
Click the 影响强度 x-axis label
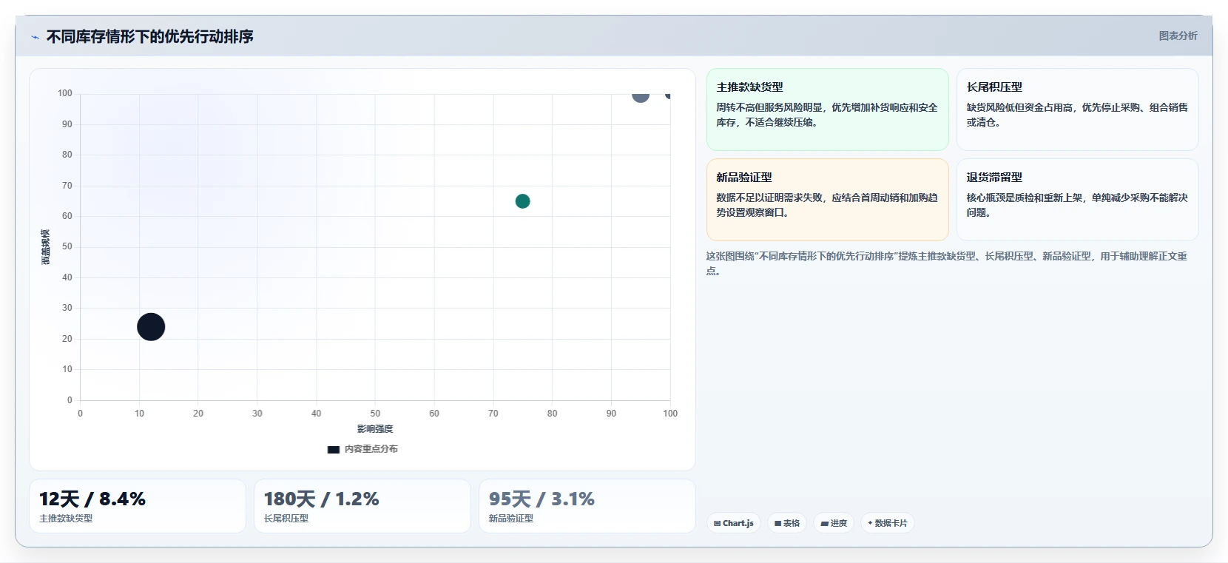375,429
